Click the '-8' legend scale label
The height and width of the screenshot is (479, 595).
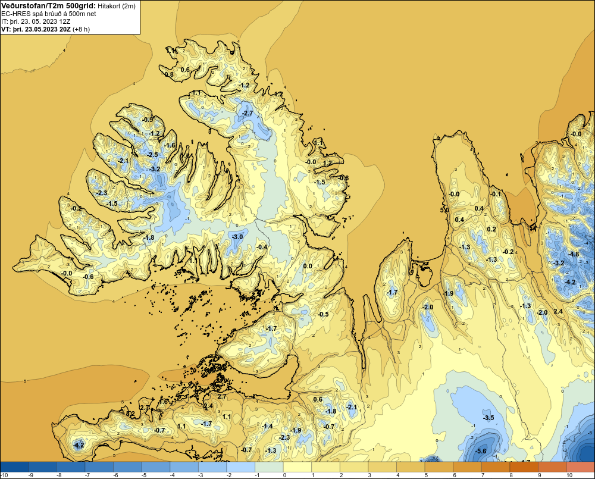click(x=59, y=475)
